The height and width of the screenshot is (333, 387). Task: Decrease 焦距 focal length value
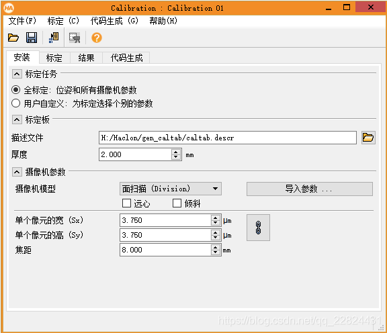[216, 252]
